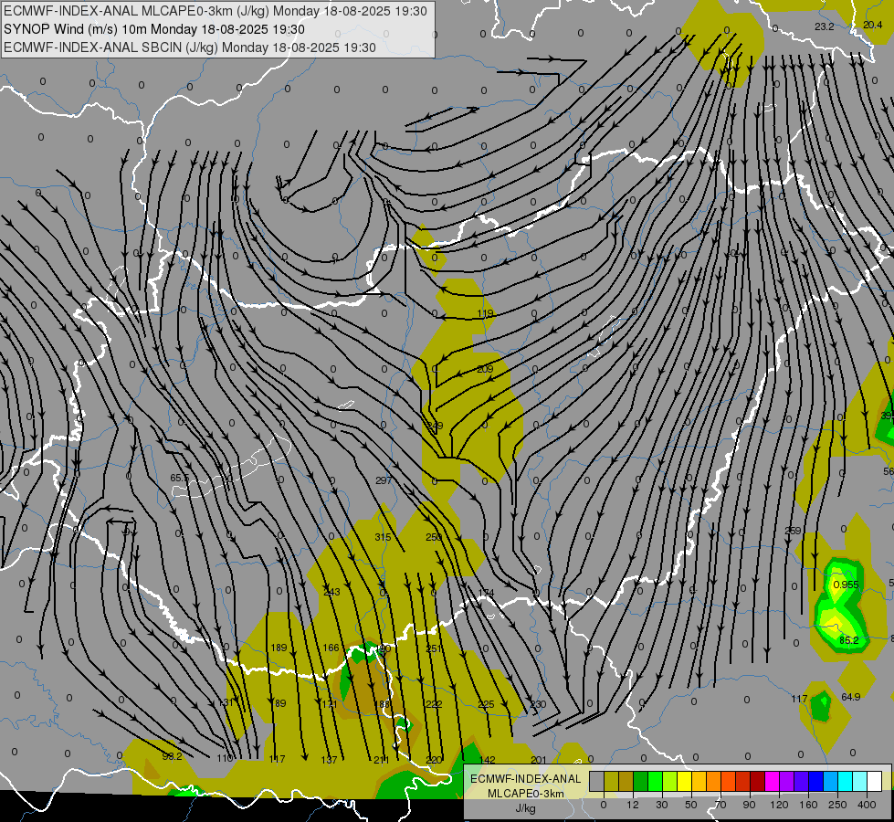
Task: Click the map value 85.2
Action: point(849,640)
